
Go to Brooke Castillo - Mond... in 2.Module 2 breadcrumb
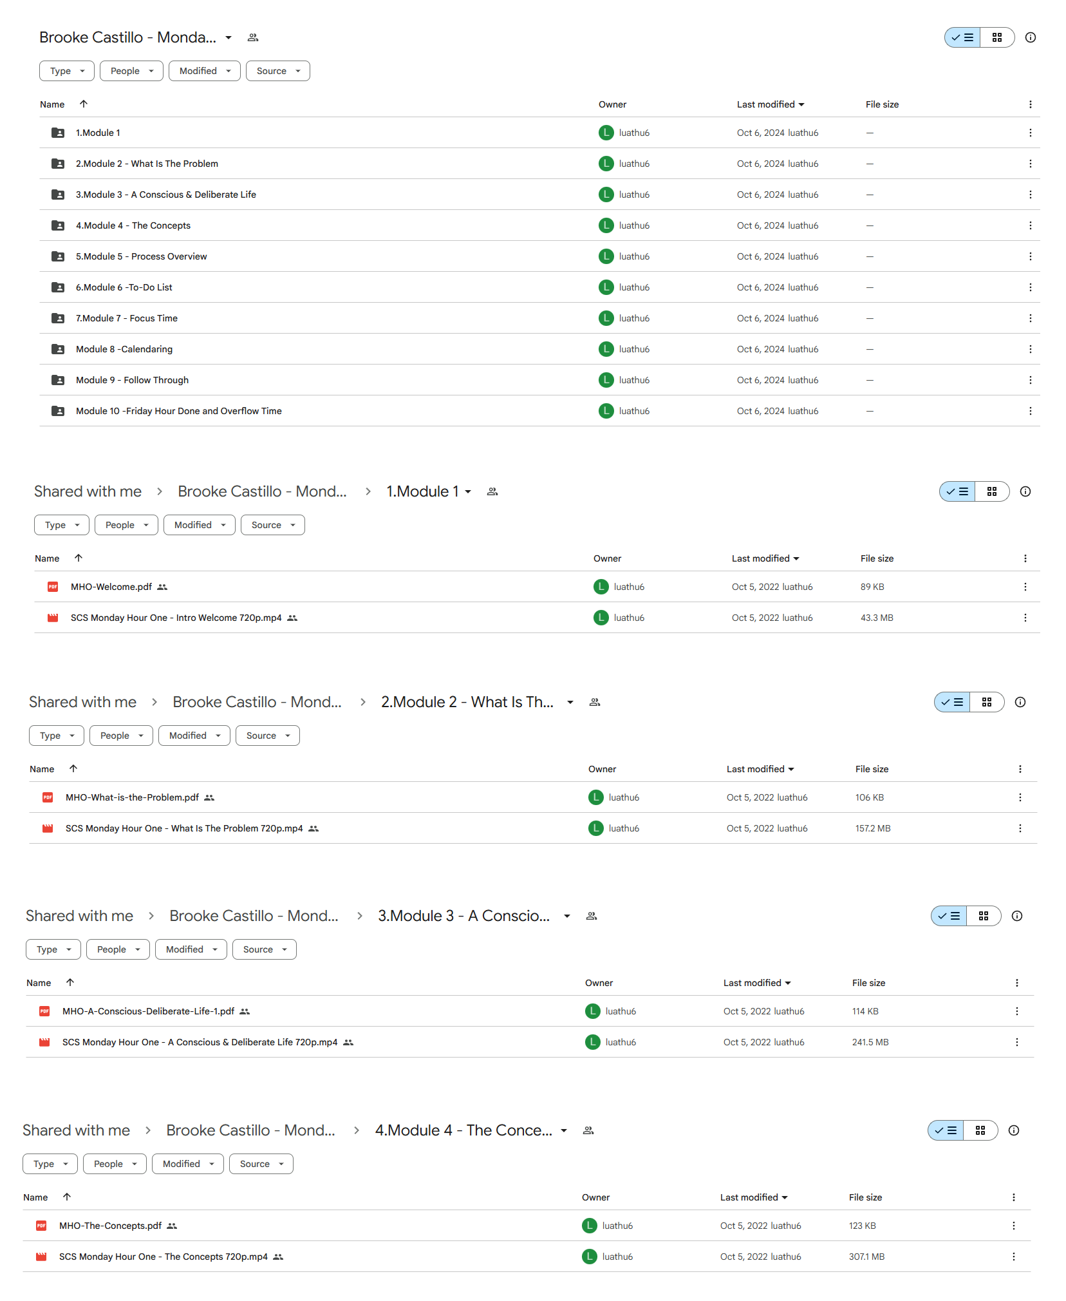click(257, 702)
